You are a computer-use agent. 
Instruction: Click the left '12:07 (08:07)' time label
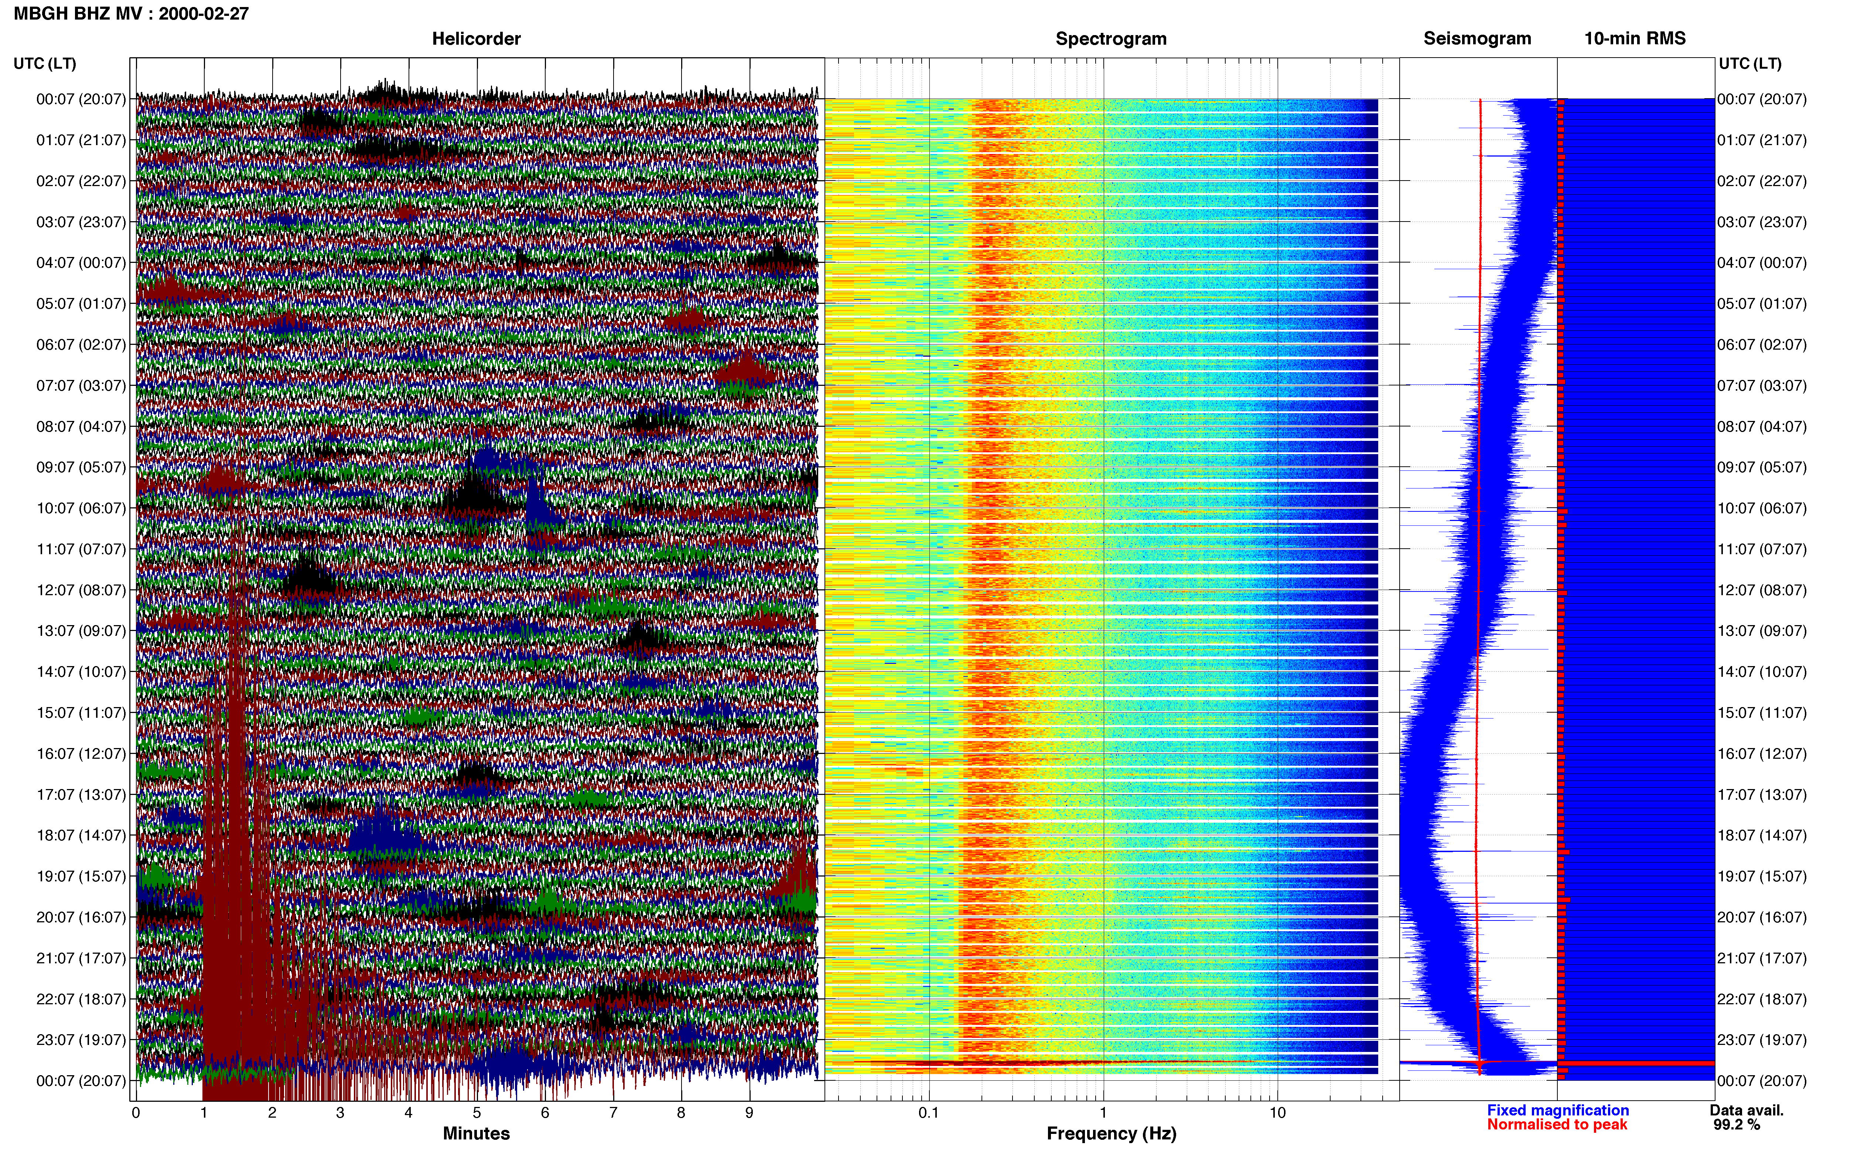[x=81, y=590]
